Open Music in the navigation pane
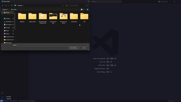 click(x=7, y=31)
